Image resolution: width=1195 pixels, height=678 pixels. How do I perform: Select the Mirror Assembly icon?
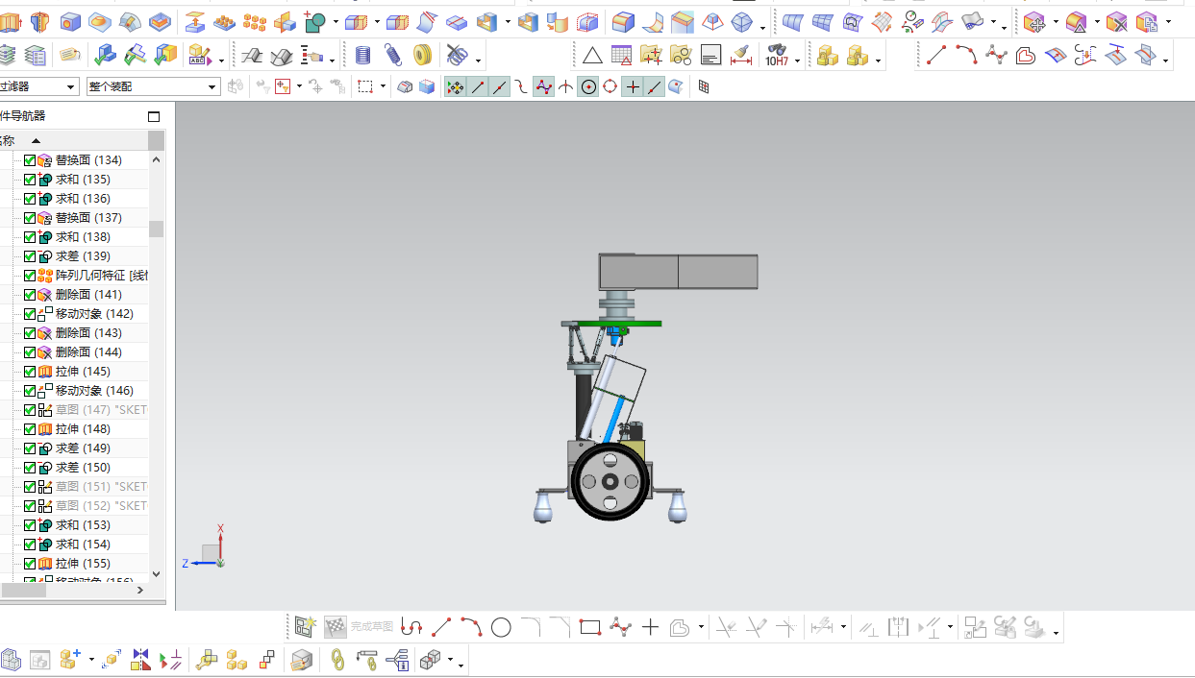[x=141, y=660]
